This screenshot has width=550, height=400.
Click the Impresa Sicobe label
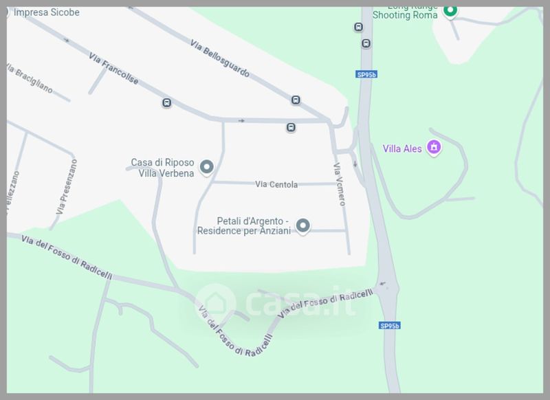point(46,12)
